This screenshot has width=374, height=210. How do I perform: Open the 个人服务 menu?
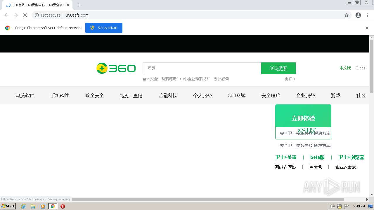tap(202, 95)
